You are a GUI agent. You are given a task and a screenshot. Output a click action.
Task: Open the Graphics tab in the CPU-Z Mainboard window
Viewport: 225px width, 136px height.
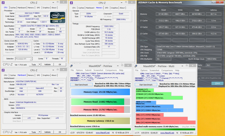[x=46, y=75]
